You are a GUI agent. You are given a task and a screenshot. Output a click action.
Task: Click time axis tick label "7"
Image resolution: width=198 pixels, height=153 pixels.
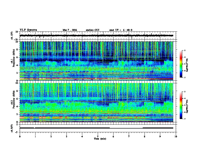[x=129, y=136]
